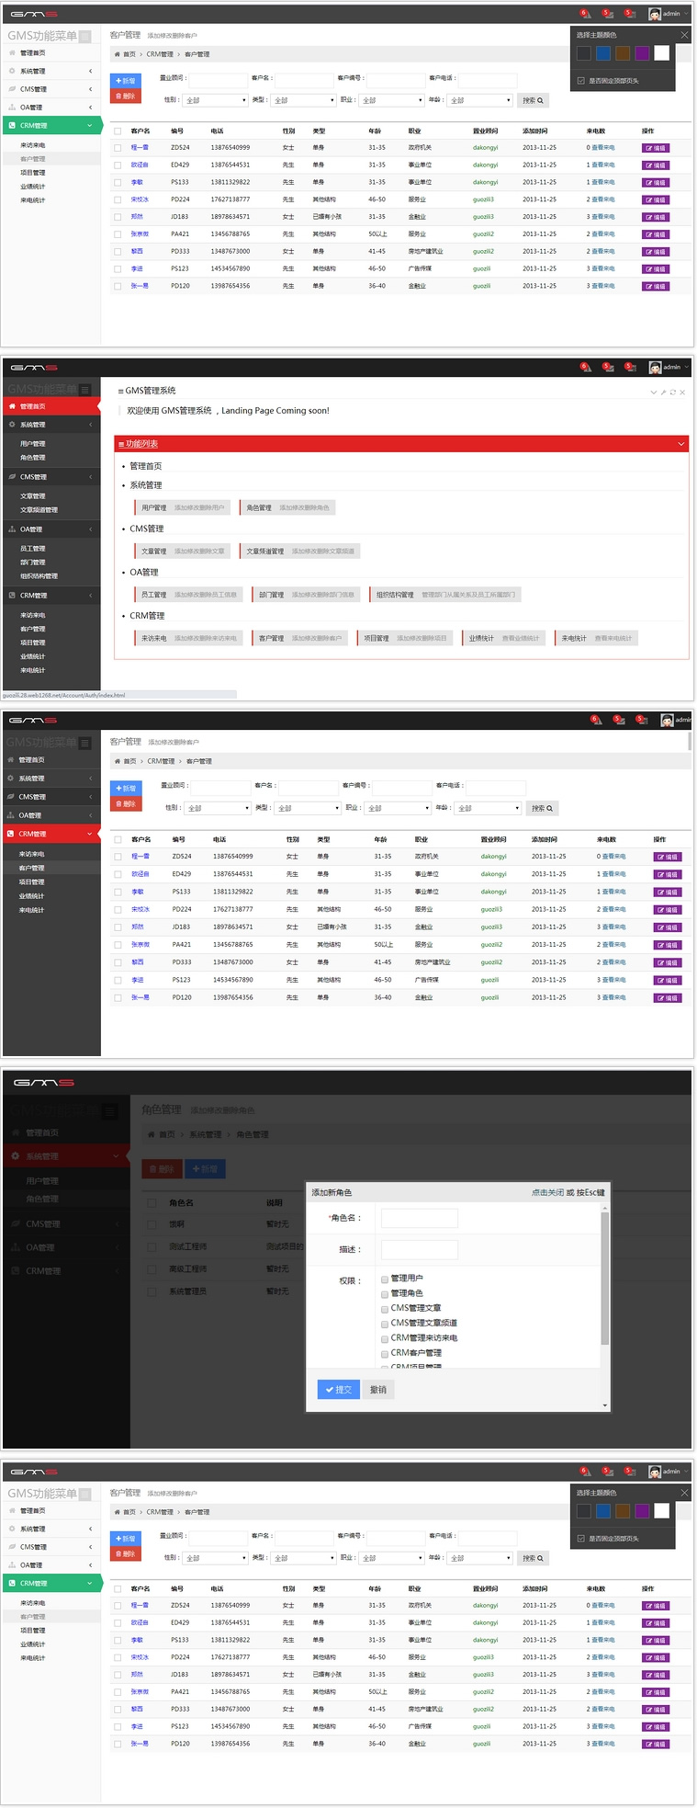Collapse GMS管理系统 panel using chevron icon
Screen dimensions: 697x1808
[654, 392]
